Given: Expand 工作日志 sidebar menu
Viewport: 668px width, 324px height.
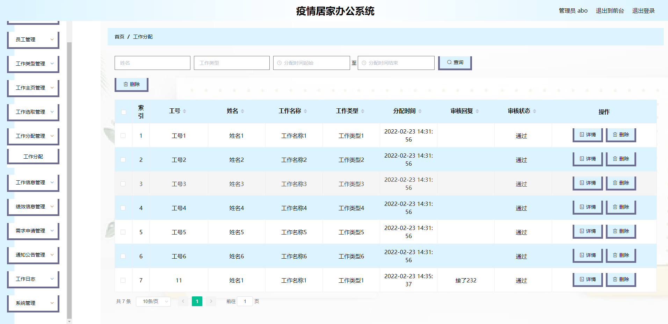Looking at the screenshot, I should [33, 279].
